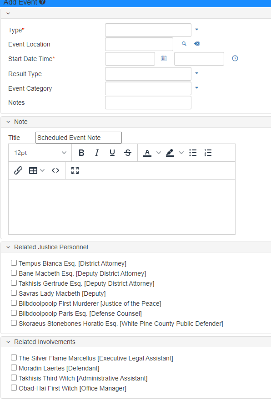Screen dimensions: 271x401
Task: Open the Event Category dropdown arrow
Action: tap(197, 87)
